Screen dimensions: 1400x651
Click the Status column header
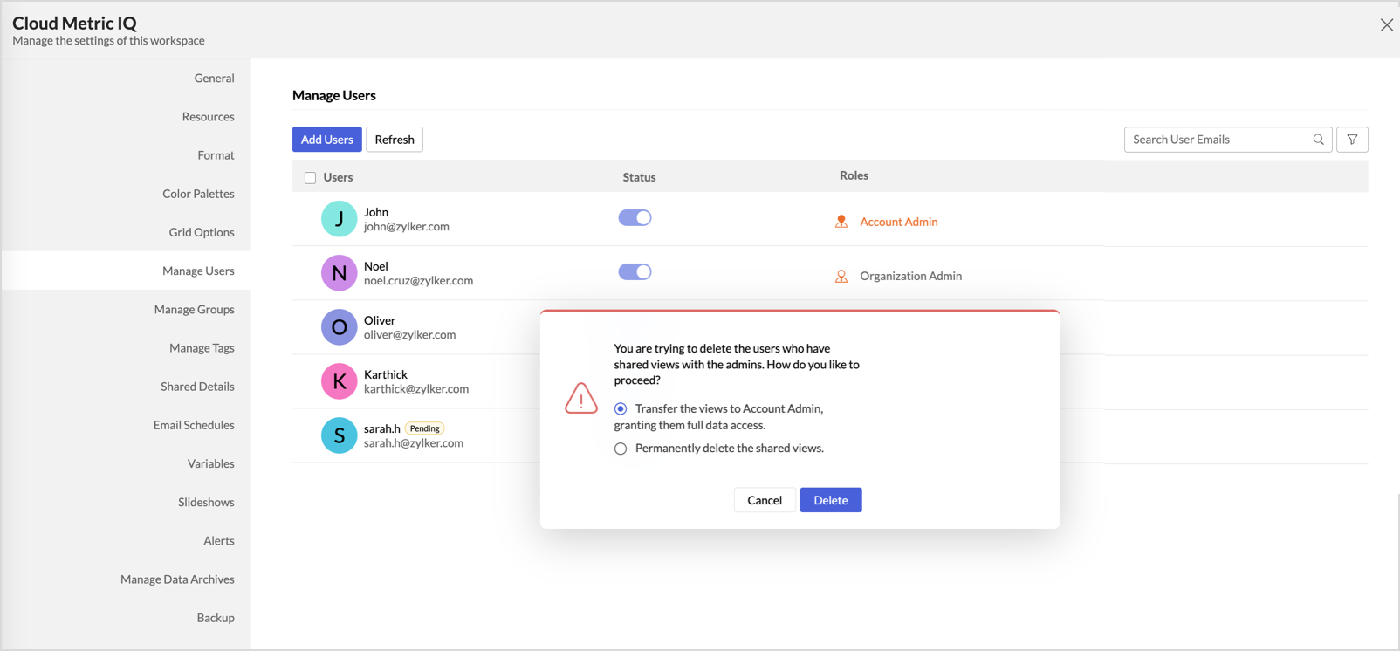point(639,177)
